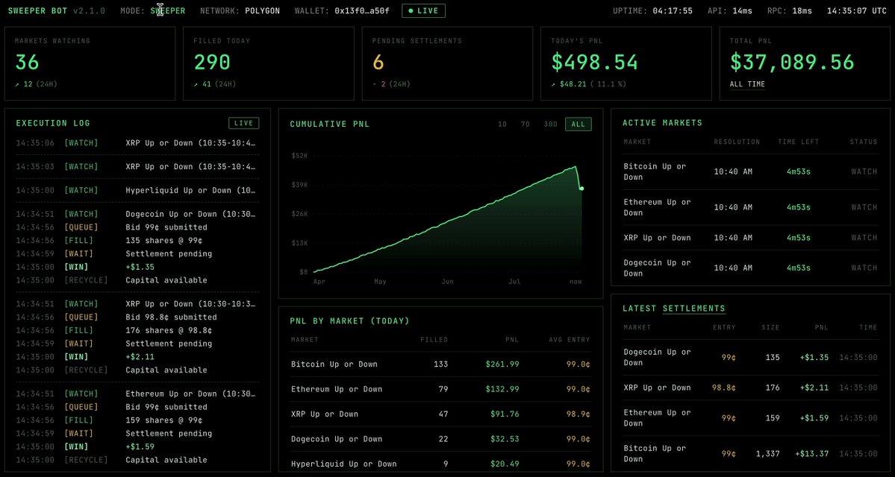Screen dimensions: 895x477
Task: Select the ALL range tab on the chart
Action: (579, 124)
